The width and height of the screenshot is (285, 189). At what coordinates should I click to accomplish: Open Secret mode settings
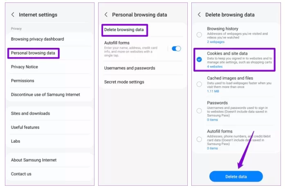[124, 82]
